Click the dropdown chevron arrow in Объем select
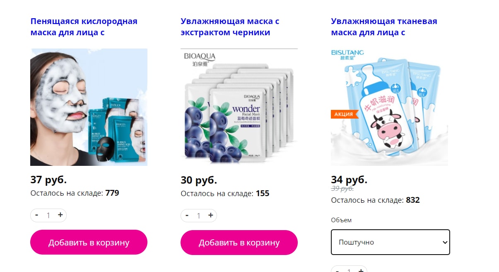Image resolution: width=499 pixels, height=272 pixels. [x=445, y=242]
